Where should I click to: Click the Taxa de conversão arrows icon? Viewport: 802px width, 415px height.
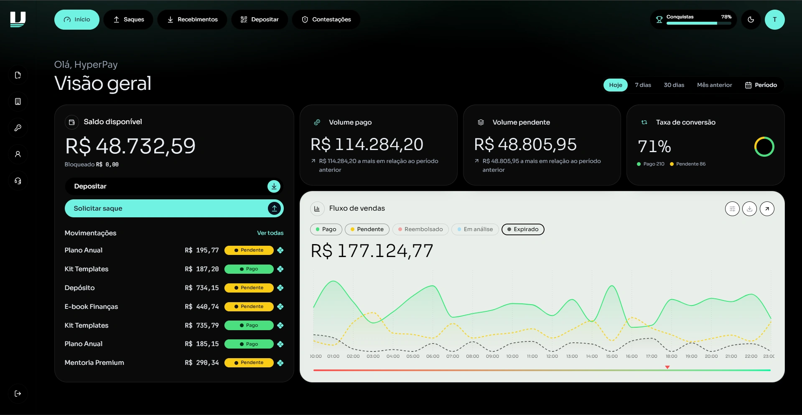coord(644,122)
